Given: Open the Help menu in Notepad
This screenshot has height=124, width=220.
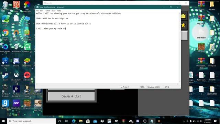Looking at the screenshot, I should pos(59,11).
